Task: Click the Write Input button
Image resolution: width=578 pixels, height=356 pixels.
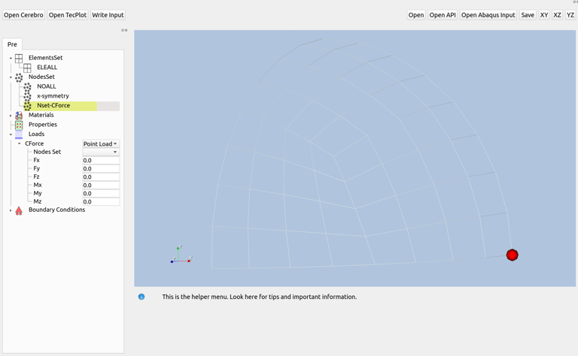Action: click(x=108, y=15)
